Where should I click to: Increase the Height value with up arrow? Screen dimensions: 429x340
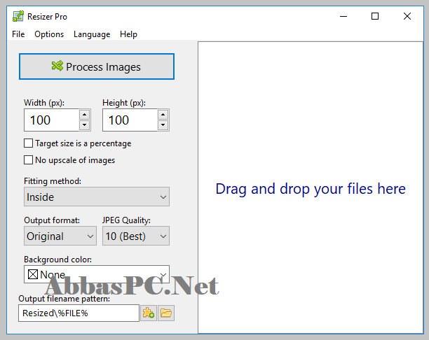coord(163,115)
